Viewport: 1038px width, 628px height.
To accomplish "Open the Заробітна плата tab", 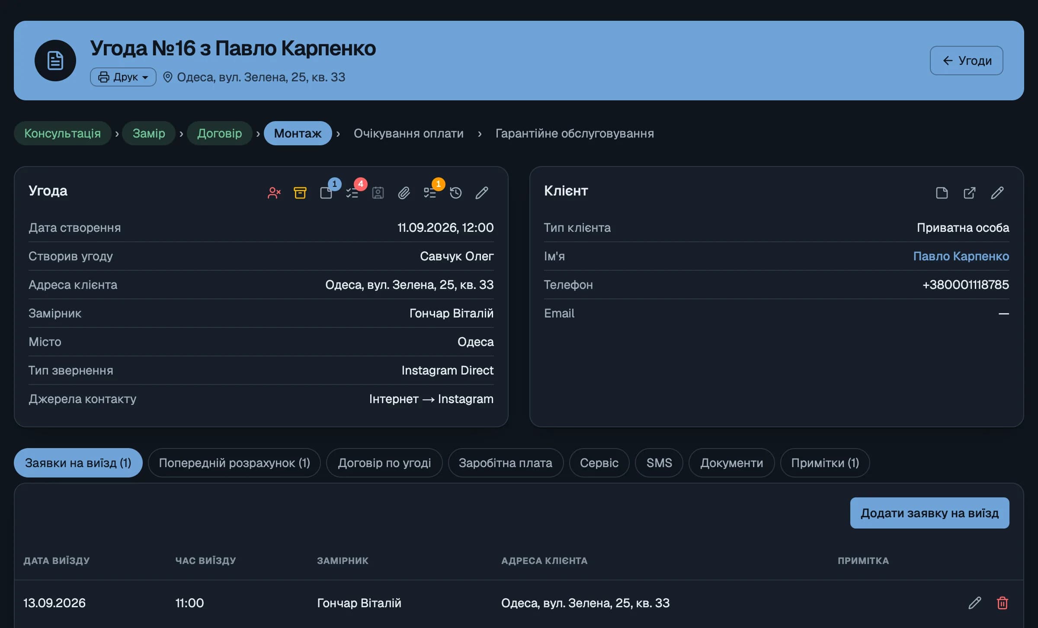I will coord(506,463).
